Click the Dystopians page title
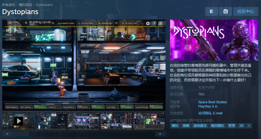 click(x=20, y=12)
